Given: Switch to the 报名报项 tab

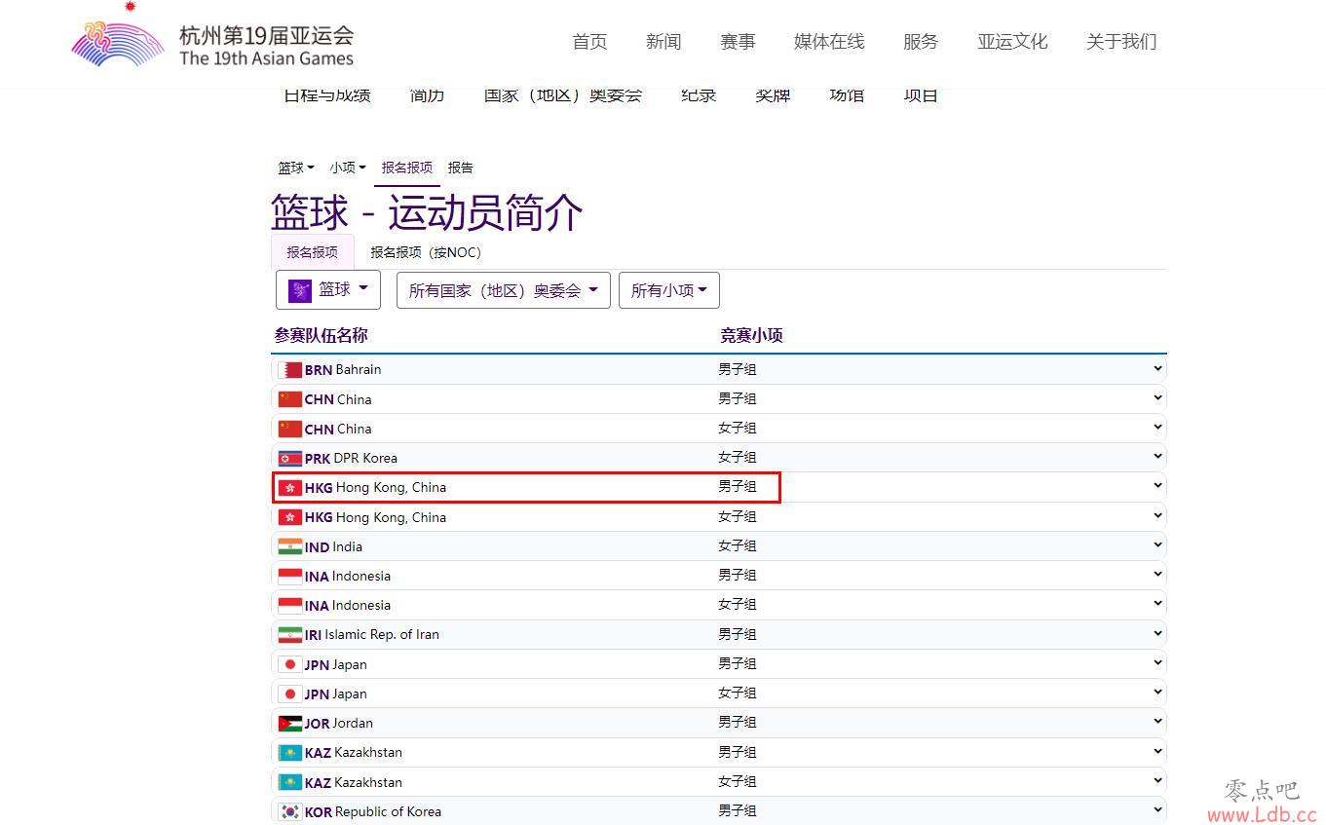Looking at the screenshot, I should [x=313, y=252].
